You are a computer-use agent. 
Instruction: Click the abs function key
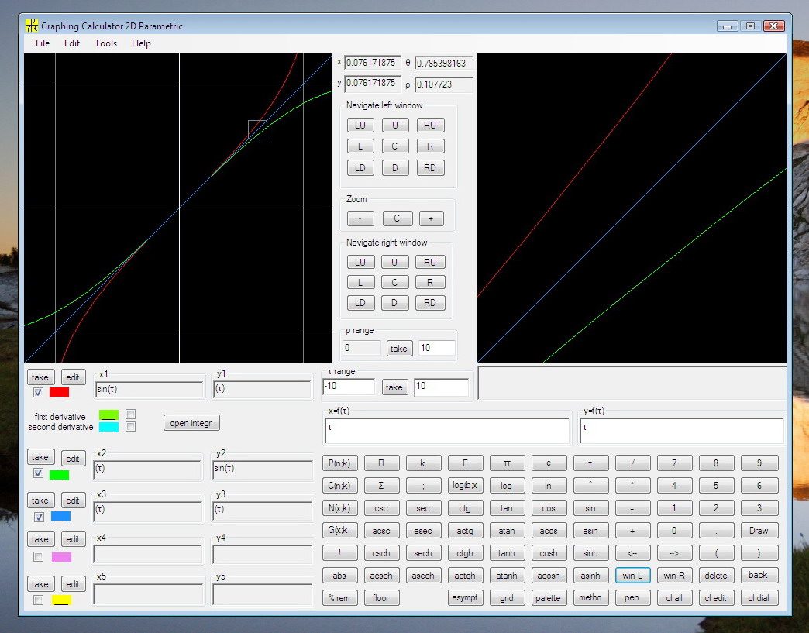click(x=339, y=576)
